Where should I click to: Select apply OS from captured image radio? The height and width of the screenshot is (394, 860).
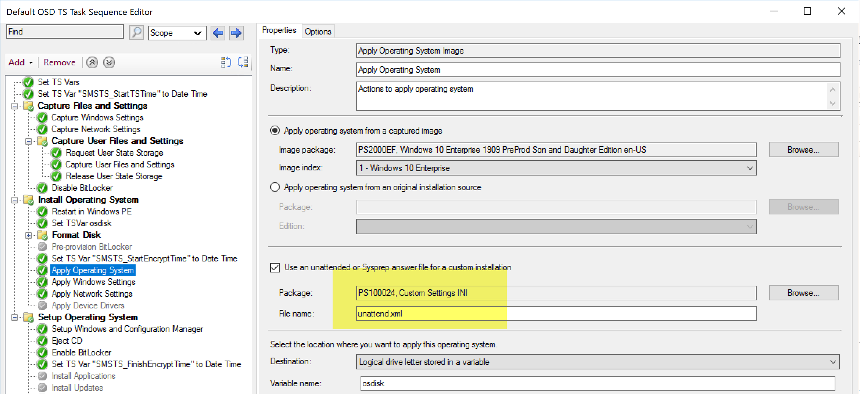click(x=275, y=131)
